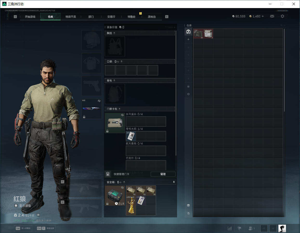Viewport: 300px width, 233px height.
Task: Open weight details list icon
Action: coord(38,215)
